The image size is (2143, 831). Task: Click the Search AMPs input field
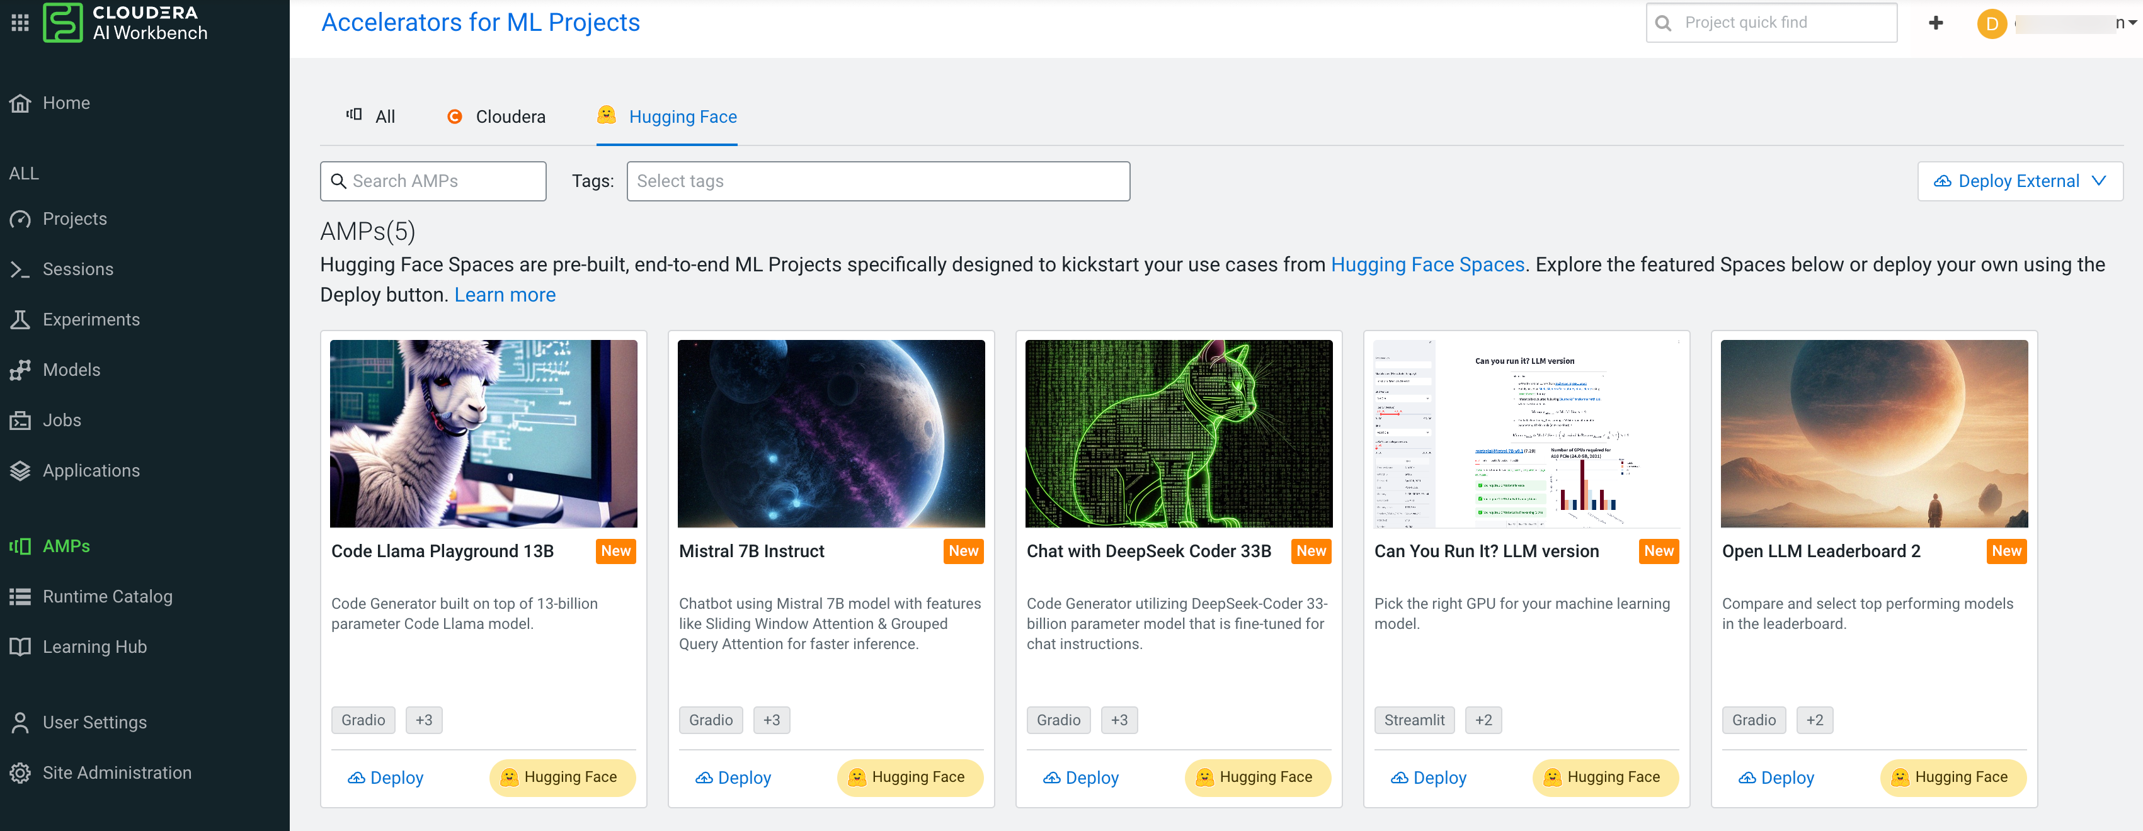(433, 181)
